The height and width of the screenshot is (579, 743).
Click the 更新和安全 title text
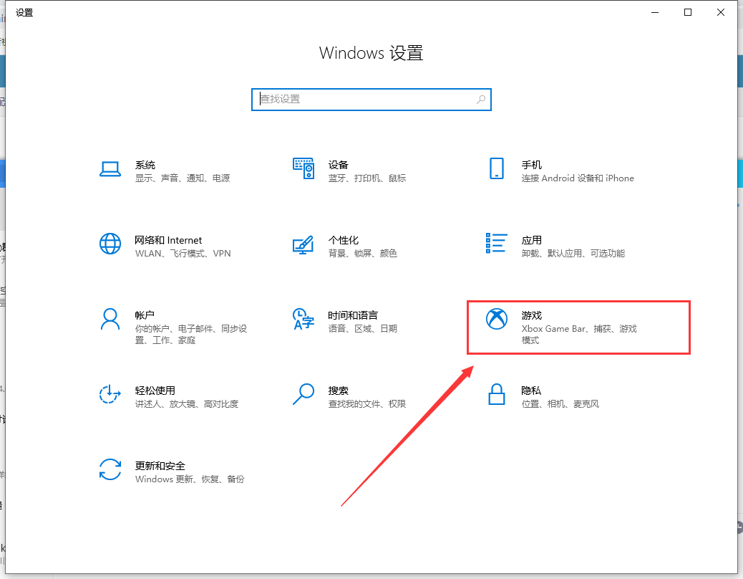point(160,466)
